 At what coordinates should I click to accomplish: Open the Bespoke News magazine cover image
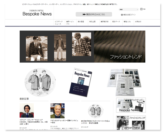[x=81, y=82]
